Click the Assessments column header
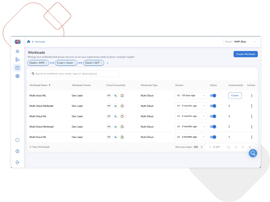This screenshot has width=270, height=202. coord(236,85)
